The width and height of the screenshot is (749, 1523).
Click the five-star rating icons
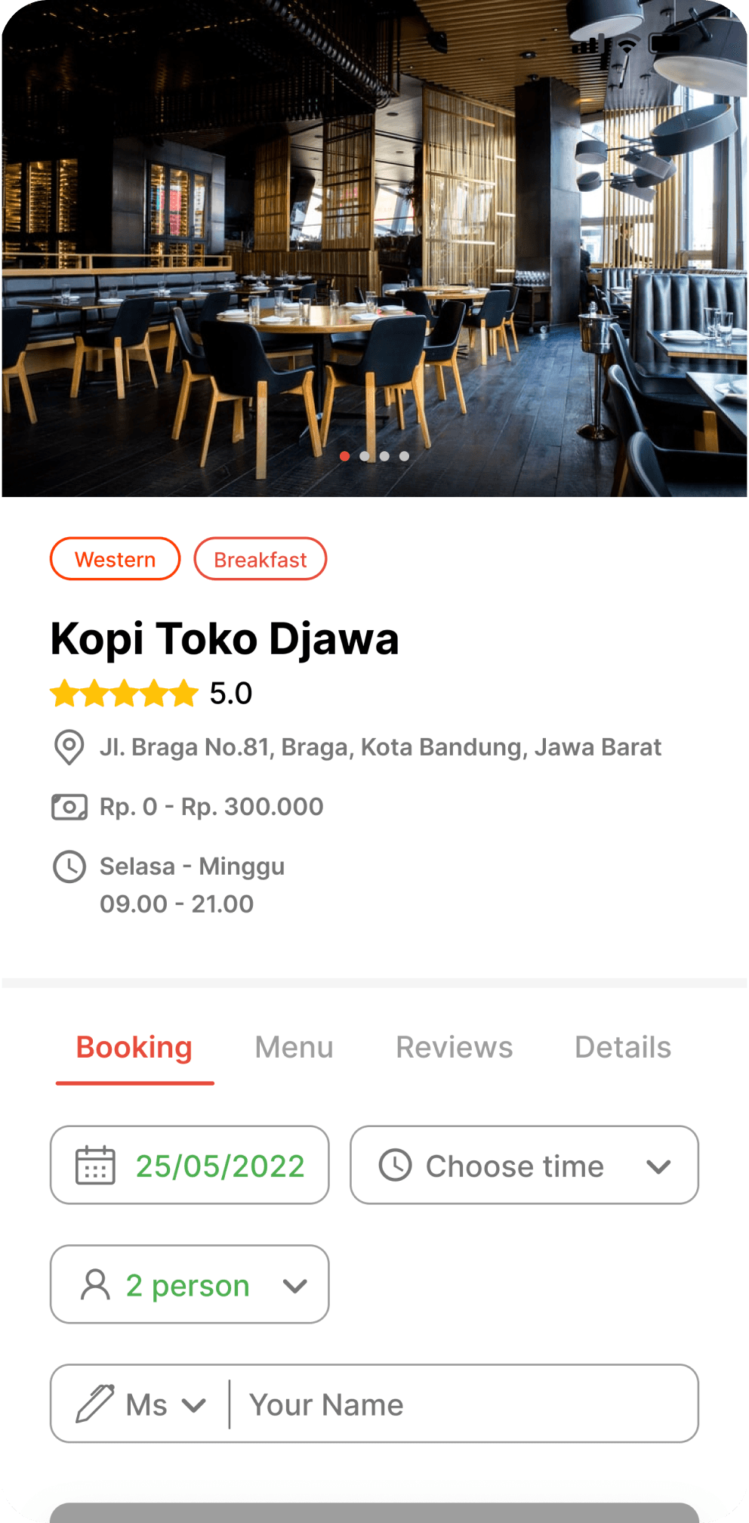[124, 693]
